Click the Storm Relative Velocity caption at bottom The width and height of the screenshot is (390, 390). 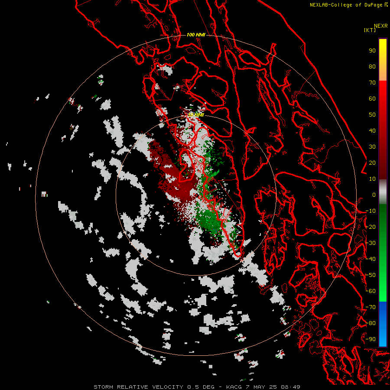coord(197,387)
